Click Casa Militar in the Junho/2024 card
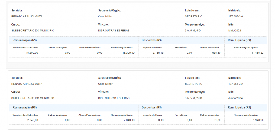This screenshot has width=275, height=132. (105, 84)
